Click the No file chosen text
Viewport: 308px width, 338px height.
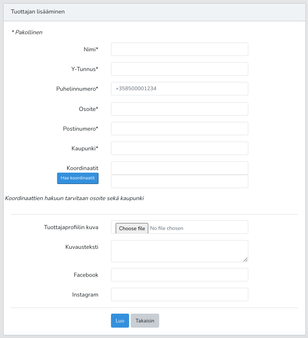[167, 228]
